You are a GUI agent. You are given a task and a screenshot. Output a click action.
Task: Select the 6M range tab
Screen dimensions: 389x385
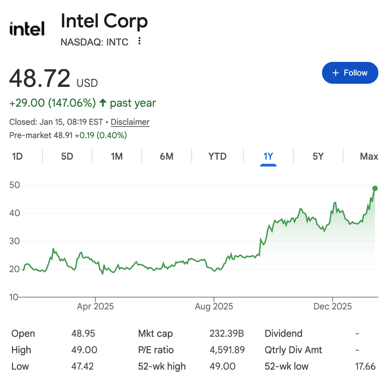[x=166, y=156]
